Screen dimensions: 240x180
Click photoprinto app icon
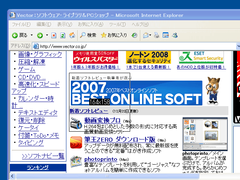76,162
